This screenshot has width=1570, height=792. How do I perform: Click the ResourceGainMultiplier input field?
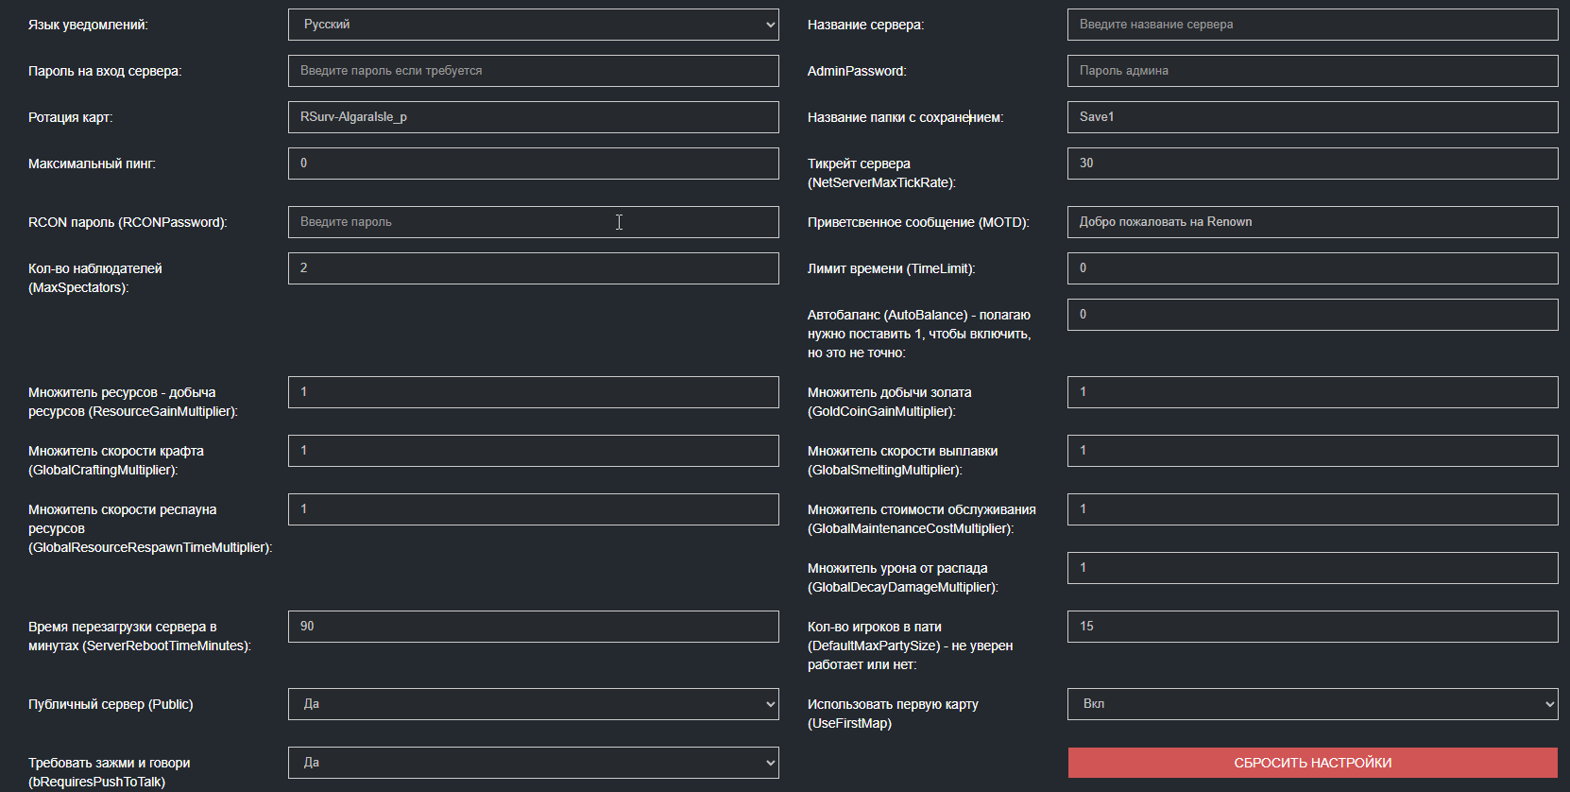533,392
